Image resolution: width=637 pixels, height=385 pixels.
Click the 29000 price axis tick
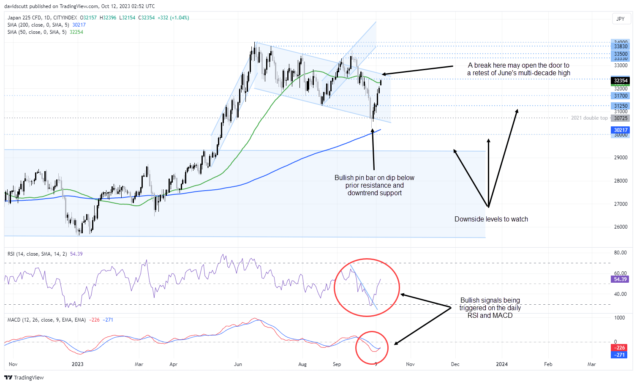pyautogui.click(x=621, y=158)
